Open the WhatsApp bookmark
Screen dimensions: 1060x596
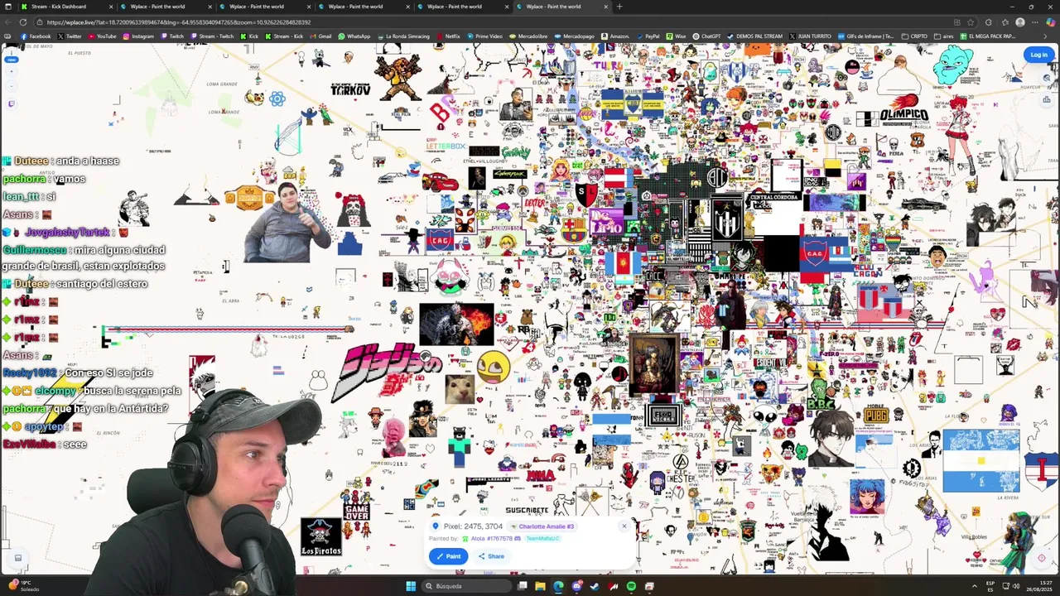[354, 36]
